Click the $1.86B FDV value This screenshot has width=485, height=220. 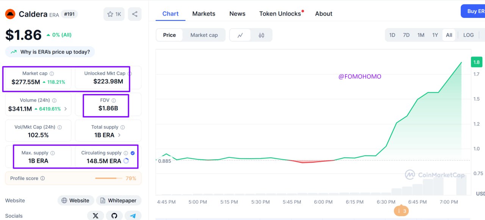click(x=108, y=108)
